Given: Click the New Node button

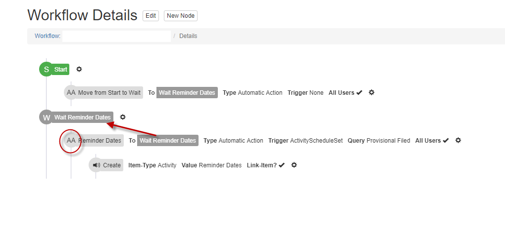Looking at the screenshot, I should pos(181,16).
